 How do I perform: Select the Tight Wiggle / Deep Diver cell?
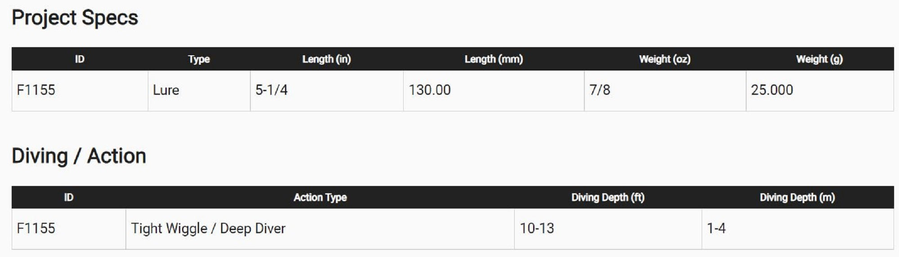pos(208,228)
